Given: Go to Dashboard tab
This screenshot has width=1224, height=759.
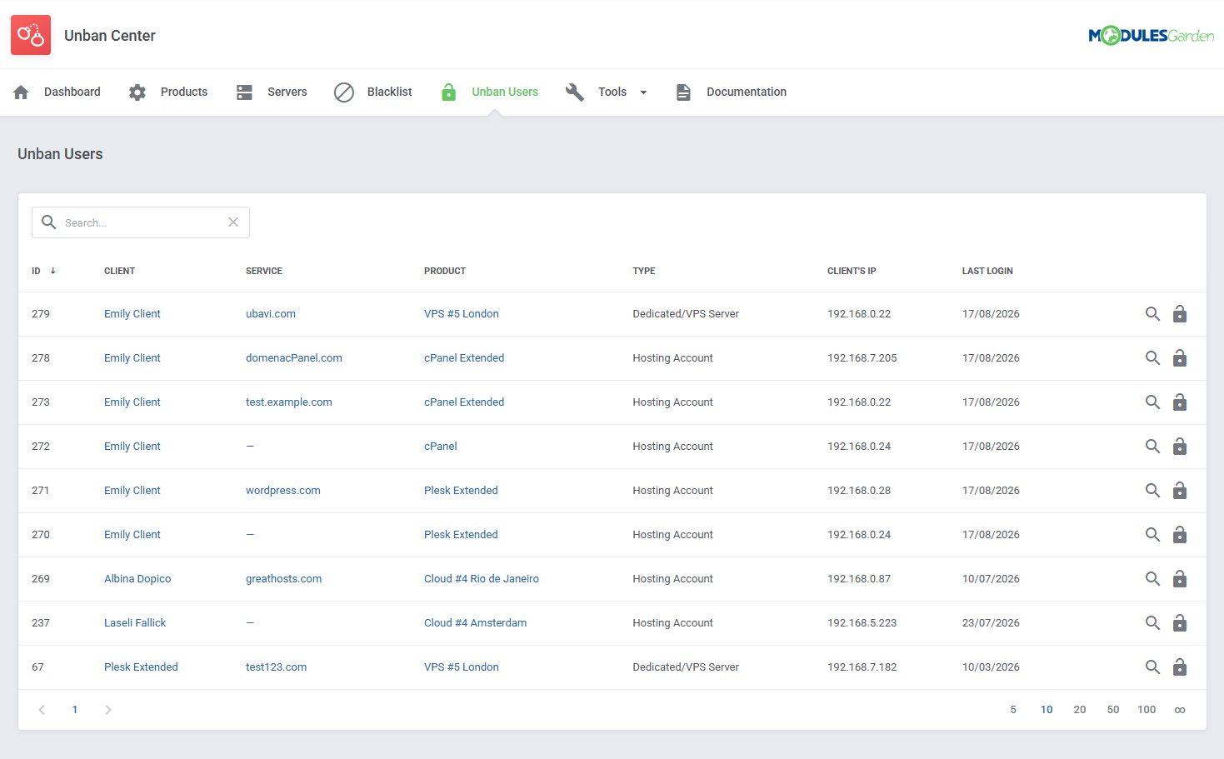Looking at the screenshot, I should tap(57, 92).
